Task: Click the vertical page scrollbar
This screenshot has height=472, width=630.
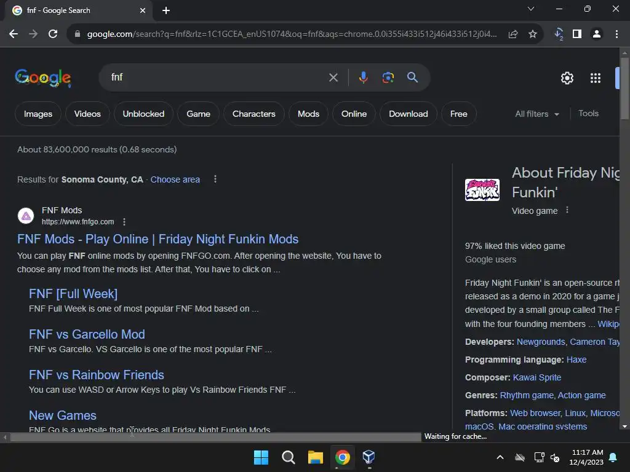Action: pyautogui.click(x=624, y=88)
